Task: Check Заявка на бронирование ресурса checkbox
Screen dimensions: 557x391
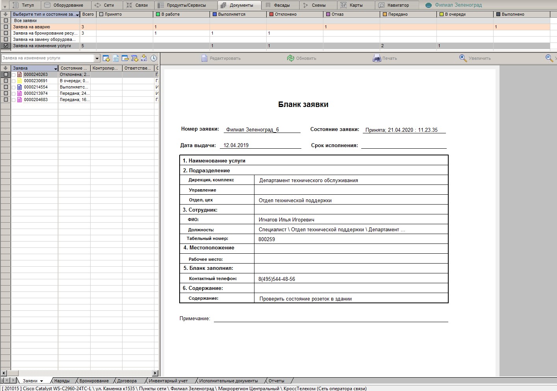Action: click(x=6, y=33)
